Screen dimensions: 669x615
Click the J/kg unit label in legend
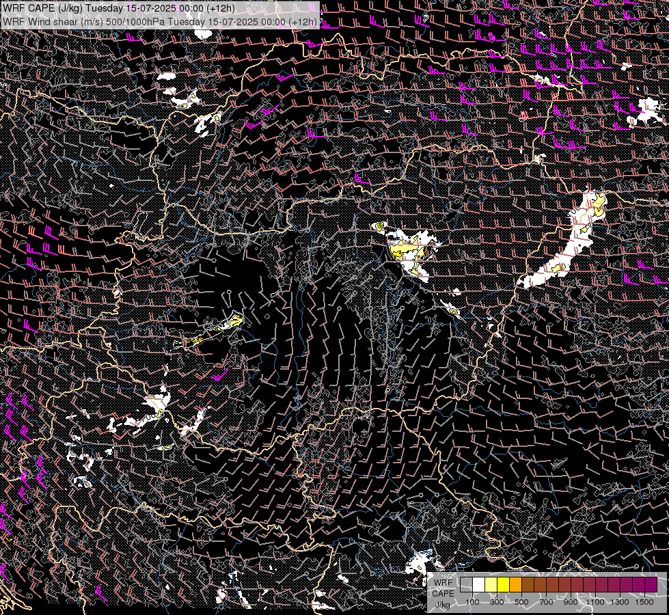[442, 605]
